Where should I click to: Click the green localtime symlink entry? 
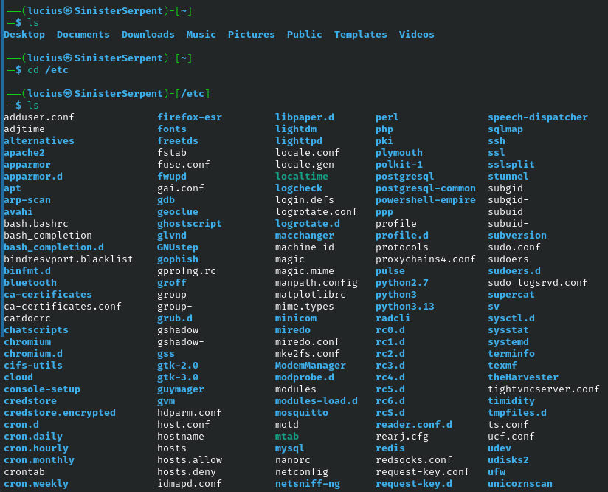tap(301, 177)
